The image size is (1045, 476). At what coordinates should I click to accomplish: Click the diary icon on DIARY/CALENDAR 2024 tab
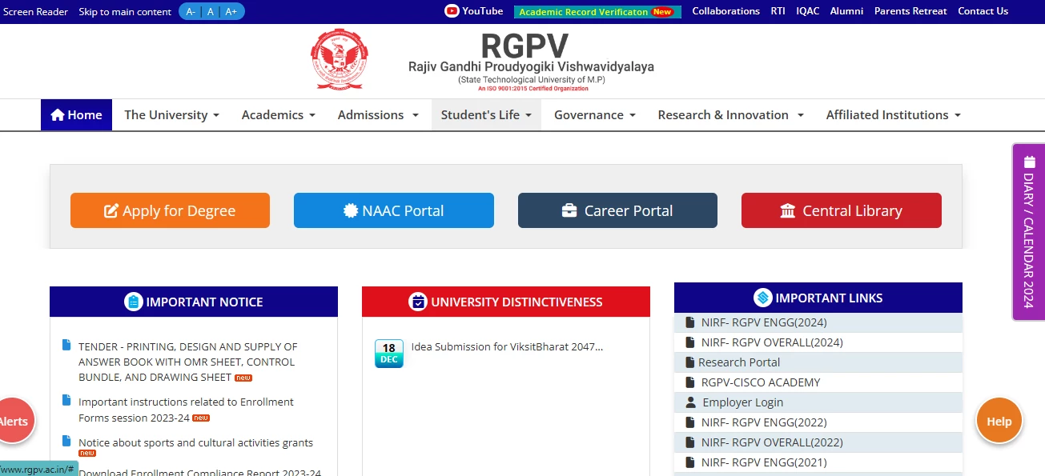click(1028, 161)
